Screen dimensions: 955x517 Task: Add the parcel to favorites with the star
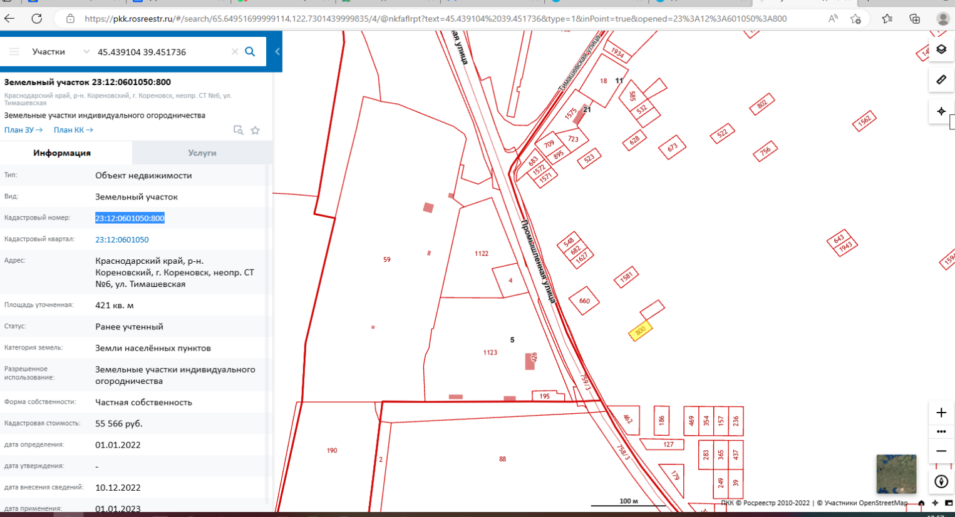(255, 130)
